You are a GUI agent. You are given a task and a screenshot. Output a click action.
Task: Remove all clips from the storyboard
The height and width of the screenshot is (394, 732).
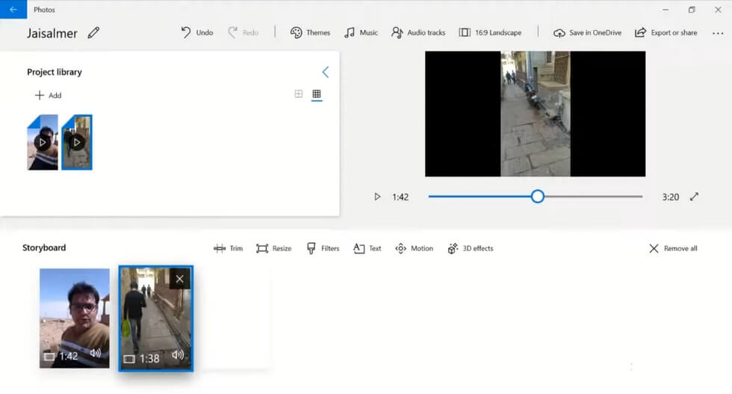click(673, 249)
